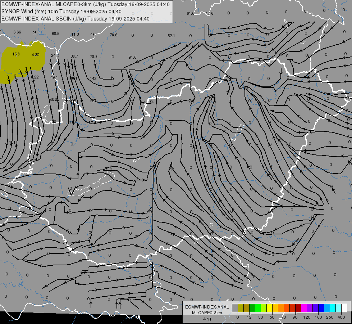Click the 'J/kg' unit label in legend

click(207, 318)
